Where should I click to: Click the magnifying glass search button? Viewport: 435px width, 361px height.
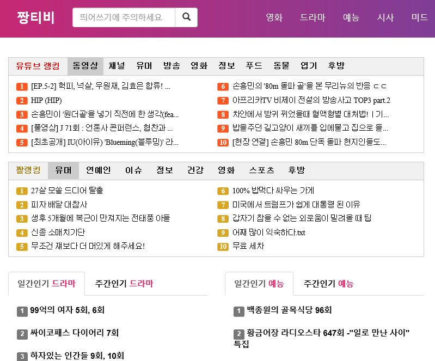186,17
